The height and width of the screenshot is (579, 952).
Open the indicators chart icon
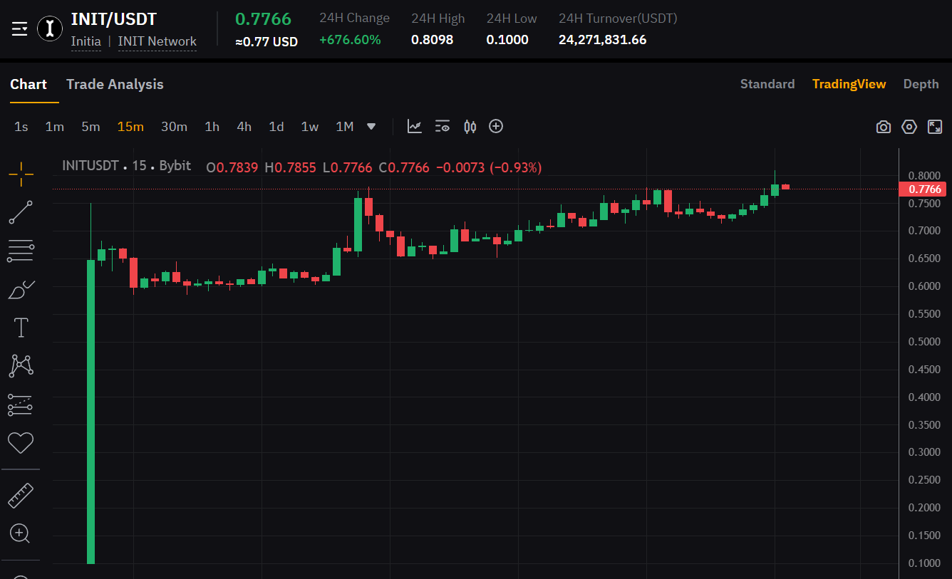coord(415,127)
